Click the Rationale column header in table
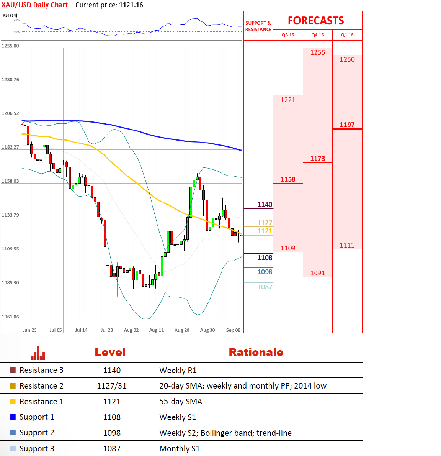Image resolution: width=441 pixels, height=456 pixels. (x=256, y=353)
